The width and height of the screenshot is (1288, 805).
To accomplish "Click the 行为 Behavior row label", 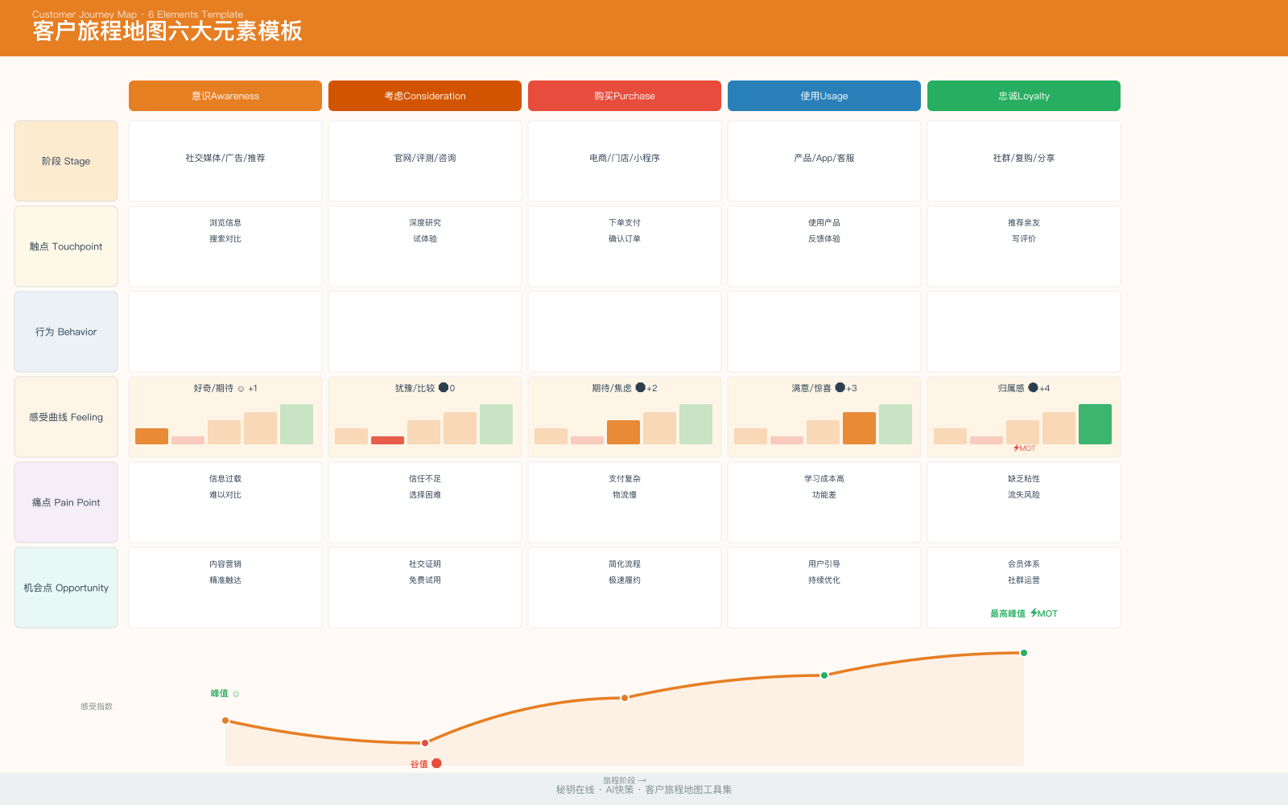I will coord(66,332).
